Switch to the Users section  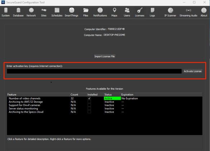click(127, 12)
